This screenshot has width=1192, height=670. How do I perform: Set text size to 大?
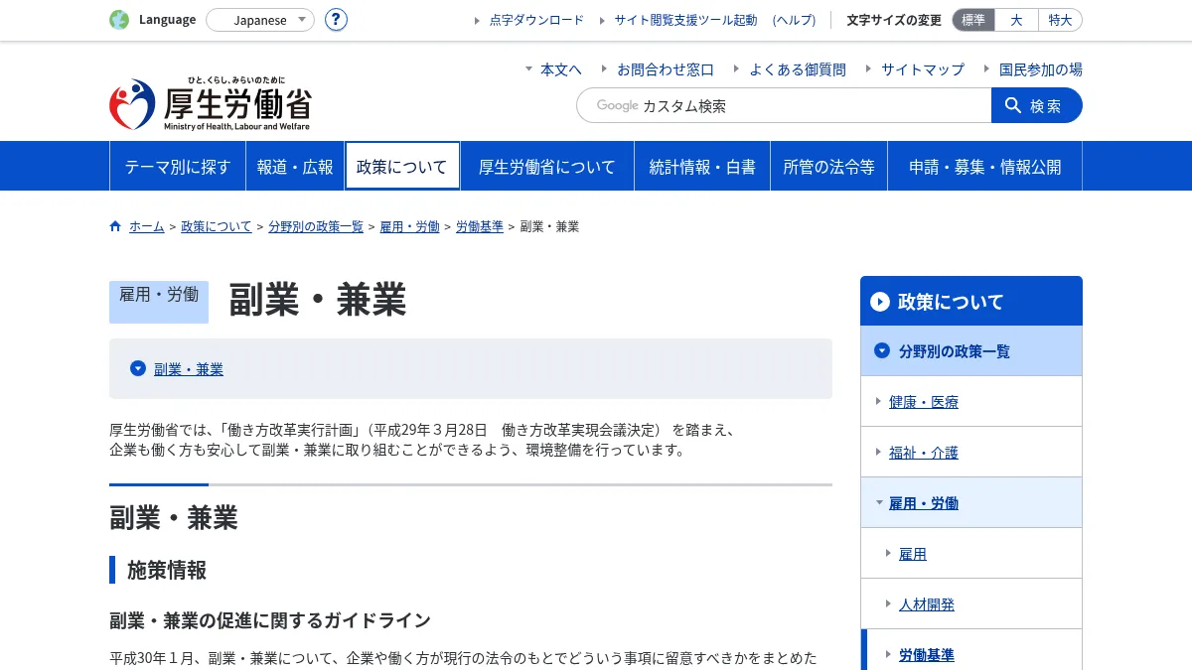coord(1016,20)
